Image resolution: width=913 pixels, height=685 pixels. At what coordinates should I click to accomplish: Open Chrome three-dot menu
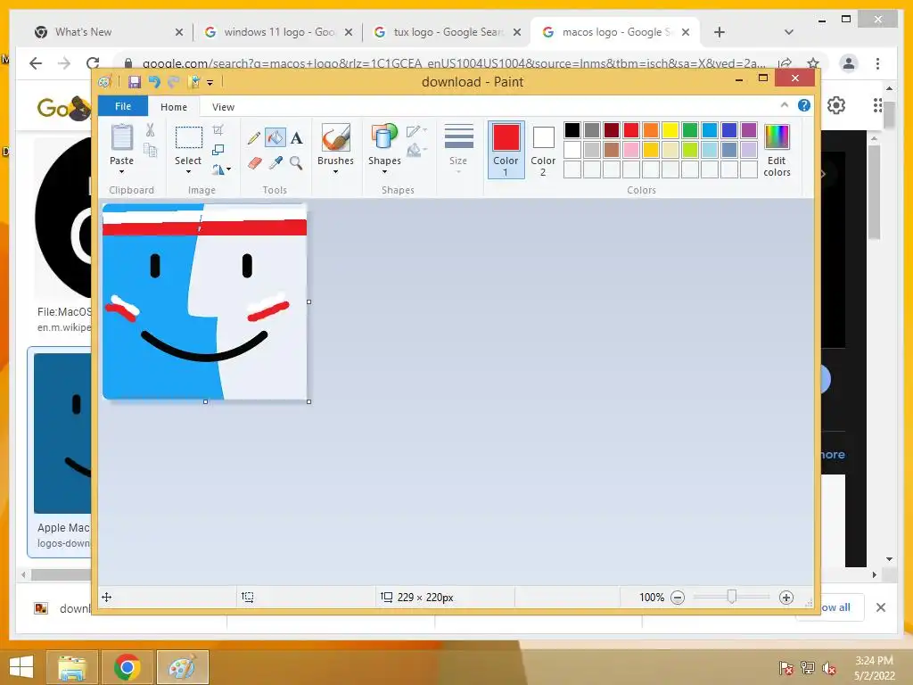[x=877, y=63]
